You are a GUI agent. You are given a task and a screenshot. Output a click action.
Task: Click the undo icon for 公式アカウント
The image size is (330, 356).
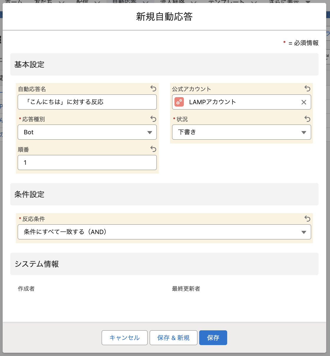coord(307,88)
